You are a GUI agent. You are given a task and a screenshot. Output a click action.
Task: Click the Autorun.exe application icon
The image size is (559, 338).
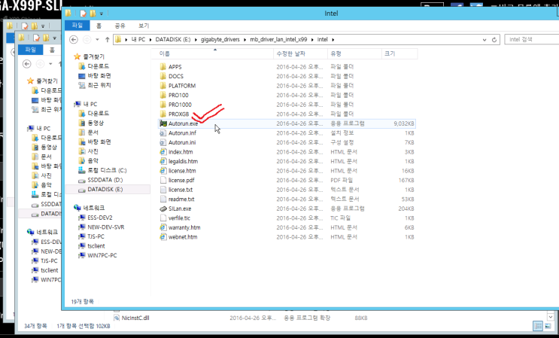[x=163, y=123]
